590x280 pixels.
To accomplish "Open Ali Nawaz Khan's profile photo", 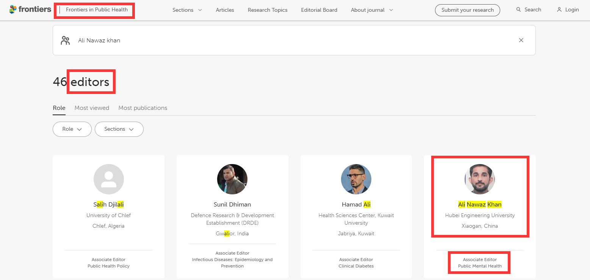I will [x=480, y=179].
